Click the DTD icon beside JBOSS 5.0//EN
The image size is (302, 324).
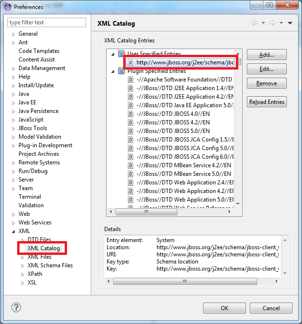(x=130, y=131)
